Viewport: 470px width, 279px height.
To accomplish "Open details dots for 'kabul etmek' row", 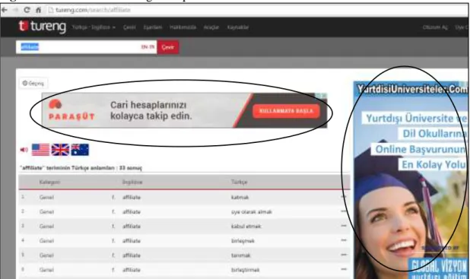I will pos(344,226).
